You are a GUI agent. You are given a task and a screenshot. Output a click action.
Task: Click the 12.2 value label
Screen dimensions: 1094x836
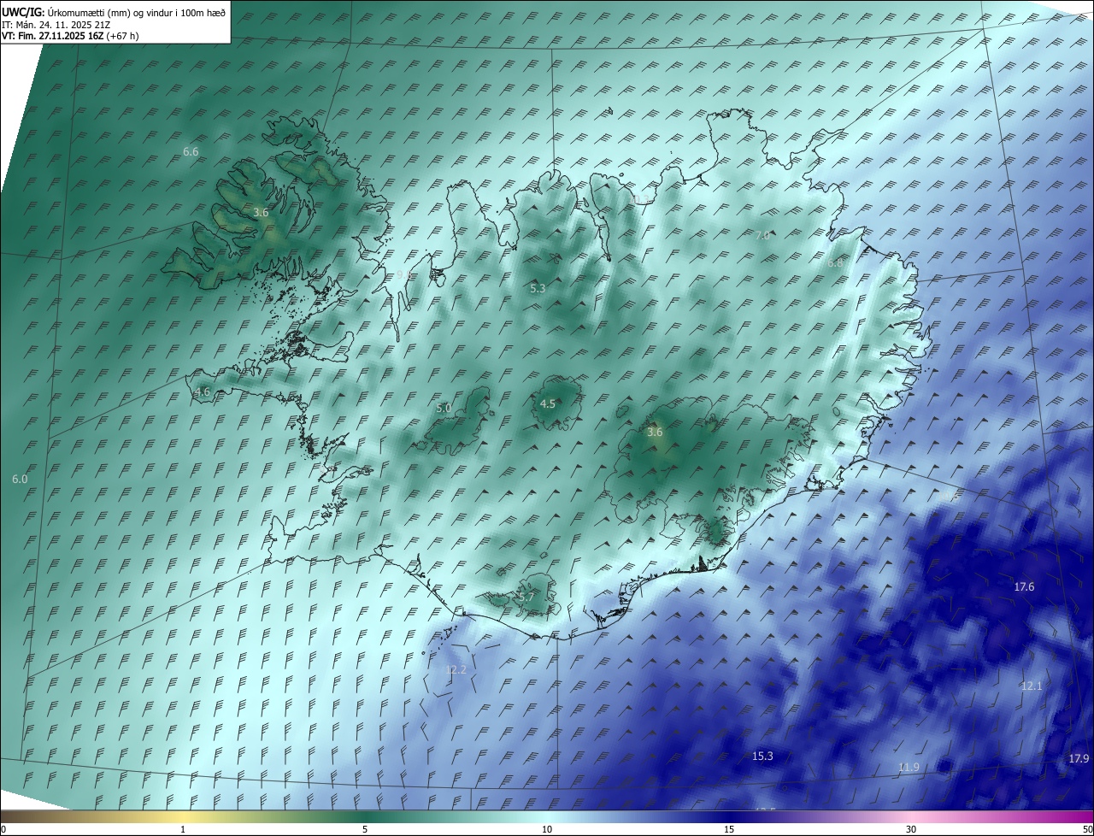click(456, 669)
